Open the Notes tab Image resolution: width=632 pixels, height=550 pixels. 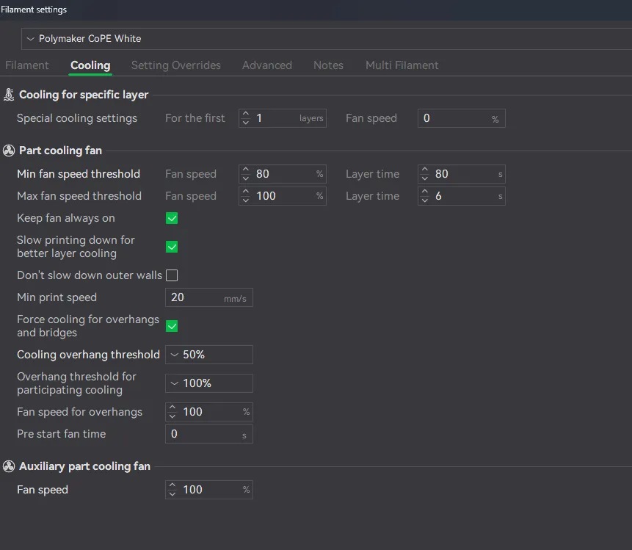[x=329, y=65]
